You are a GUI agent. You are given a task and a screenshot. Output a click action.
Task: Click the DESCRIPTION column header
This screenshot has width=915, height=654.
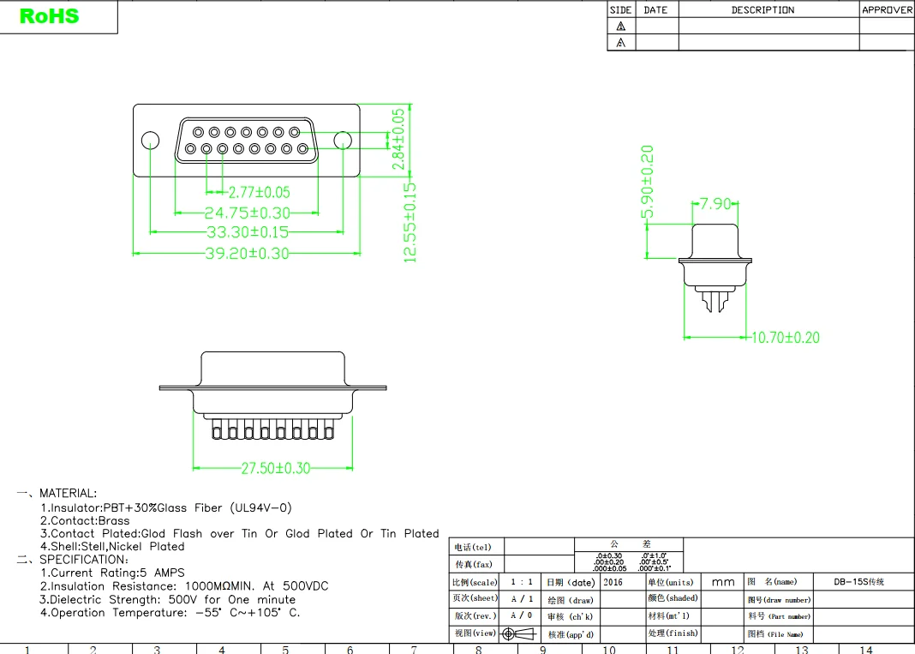pyautogui.click(x=762, y=10)
